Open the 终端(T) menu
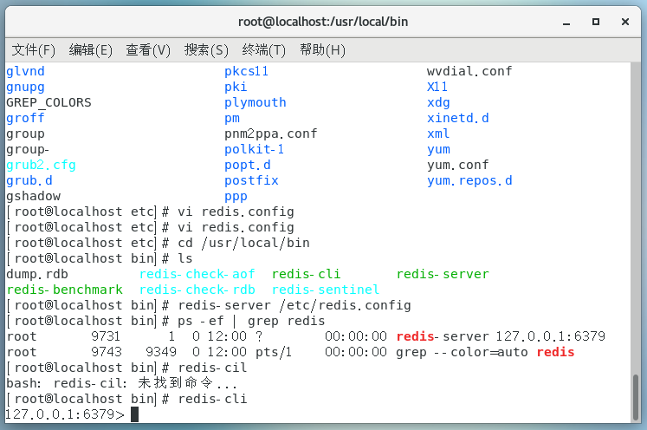Viewport: 647px width, 430px height. [263, 50]
